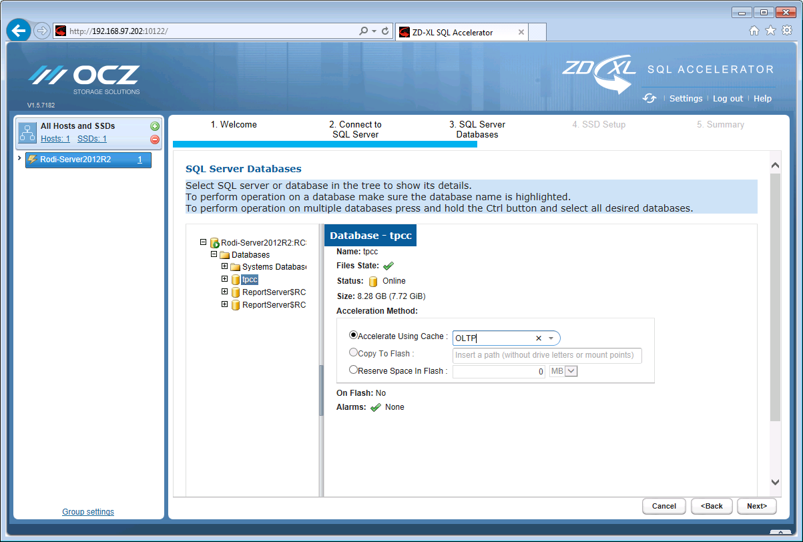This screenshot has width=803, height=542.
Task: Click the Reserve Space In Flash amount field
Action: pos(499,371)
